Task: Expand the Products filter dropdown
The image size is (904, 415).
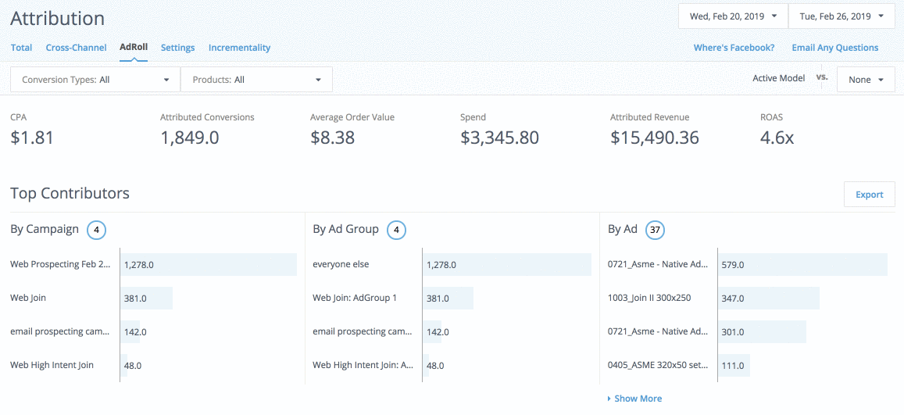Action: [x=256, y=80]
